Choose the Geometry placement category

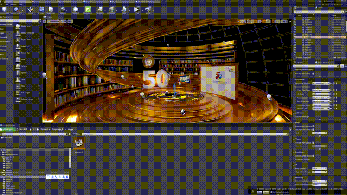tap(4, 46)
